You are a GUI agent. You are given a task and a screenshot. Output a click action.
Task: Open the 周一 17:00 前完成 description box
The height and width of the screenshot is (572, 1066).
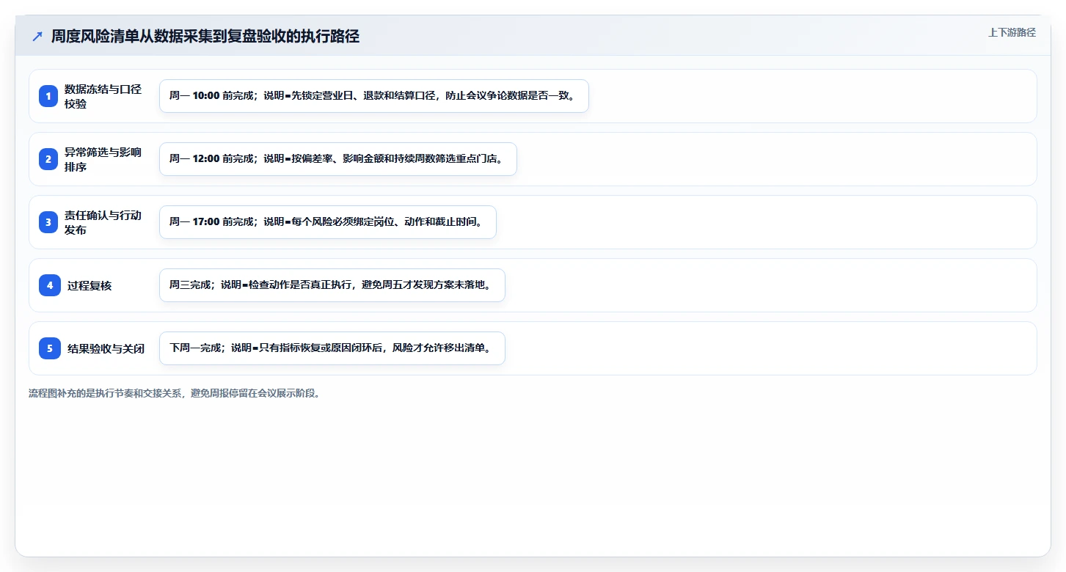click(328, 222)
